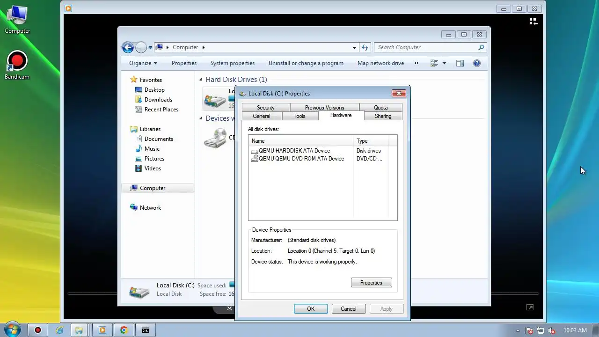Refresh the Computer address bar
This screenshot has height=337, width=599.
pyautogui.click(x=365, y=47)
